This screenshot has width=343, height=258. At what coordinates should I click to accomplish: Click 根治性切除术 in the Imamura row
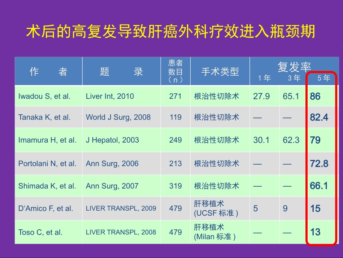click(217, 140)
